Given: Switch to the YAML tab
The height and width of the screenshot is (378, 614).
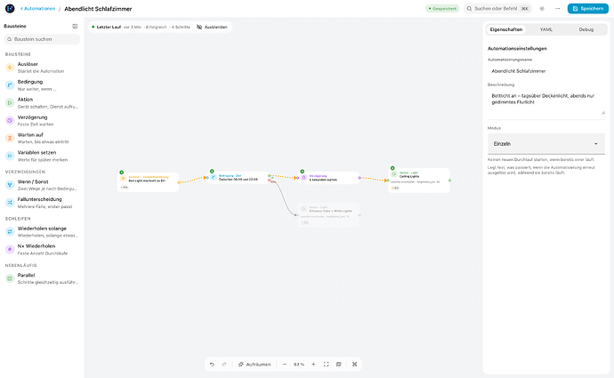Looking at the screenshot, I should (545, 29).
